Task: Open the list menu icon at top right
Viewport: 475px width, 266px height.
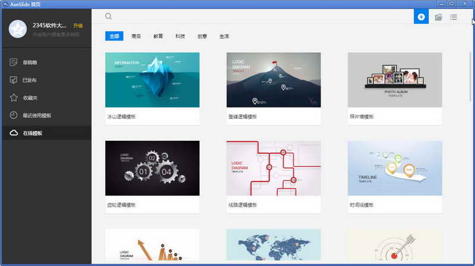Action: 454,17
